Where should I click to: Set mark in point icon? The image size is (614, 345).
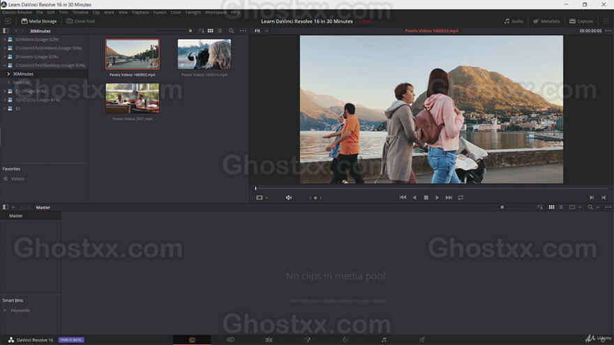[x=592, y=198]
